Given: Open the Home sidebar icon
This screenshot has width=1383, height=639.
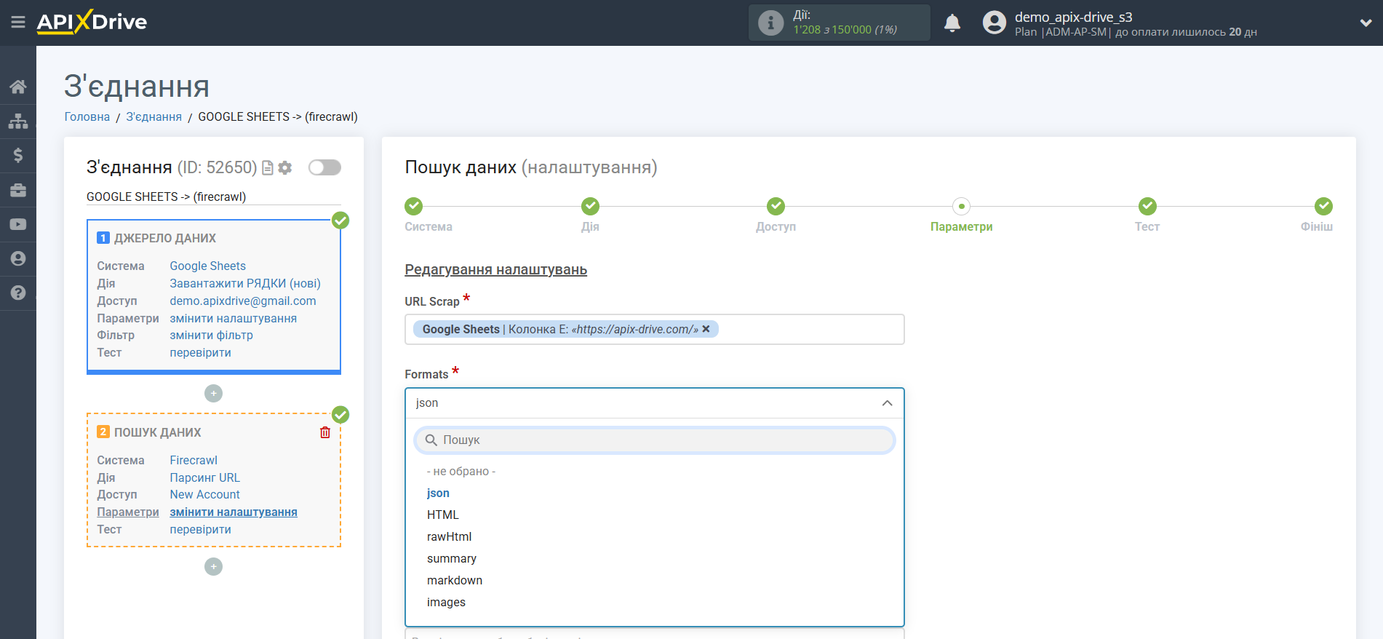Looking at the screenshot, I should (18, 87).
